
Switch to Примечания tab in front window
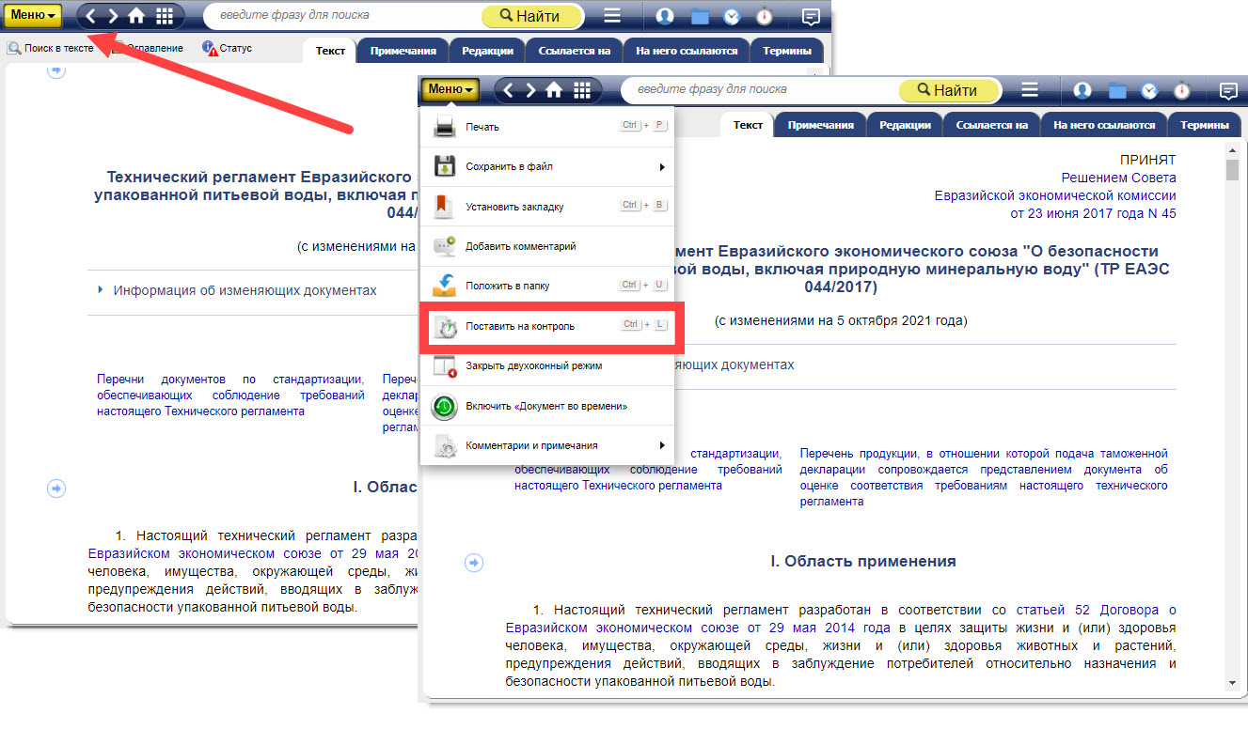point(821,125)
